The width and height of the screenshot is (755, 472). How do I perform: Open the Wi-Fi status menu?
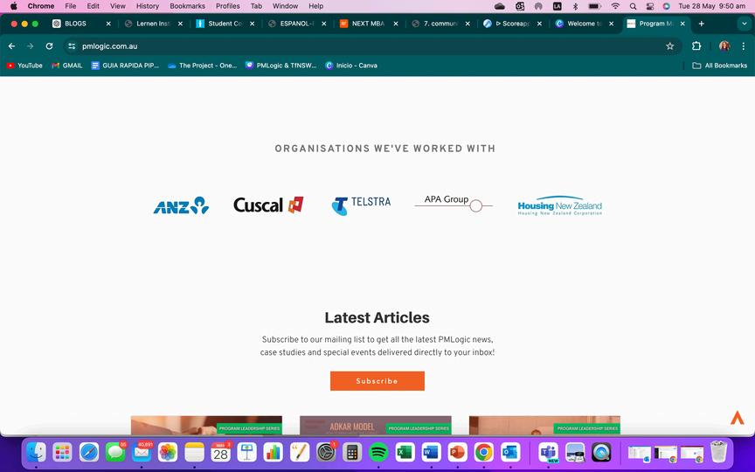pyautogui.click(x=615, y=6)
